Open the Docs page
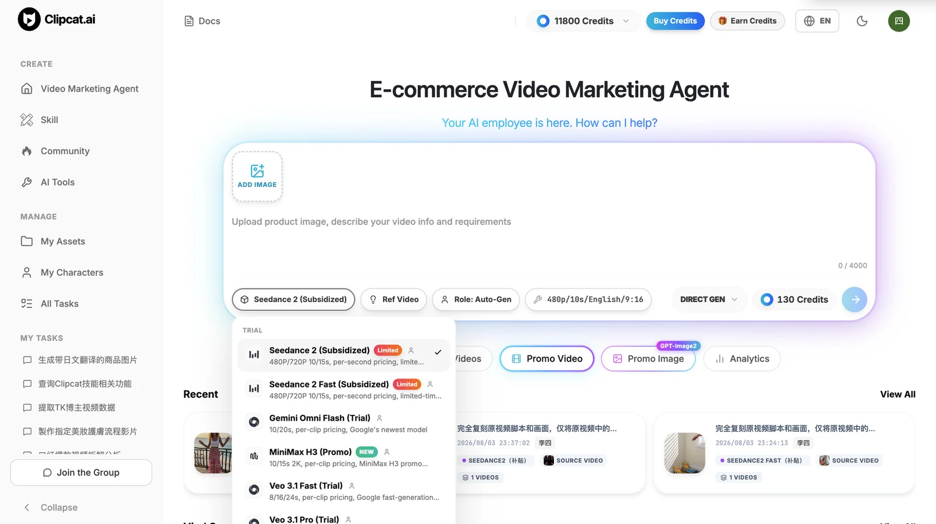This screenshot has width=936, height=524. [x=202, y=21]
